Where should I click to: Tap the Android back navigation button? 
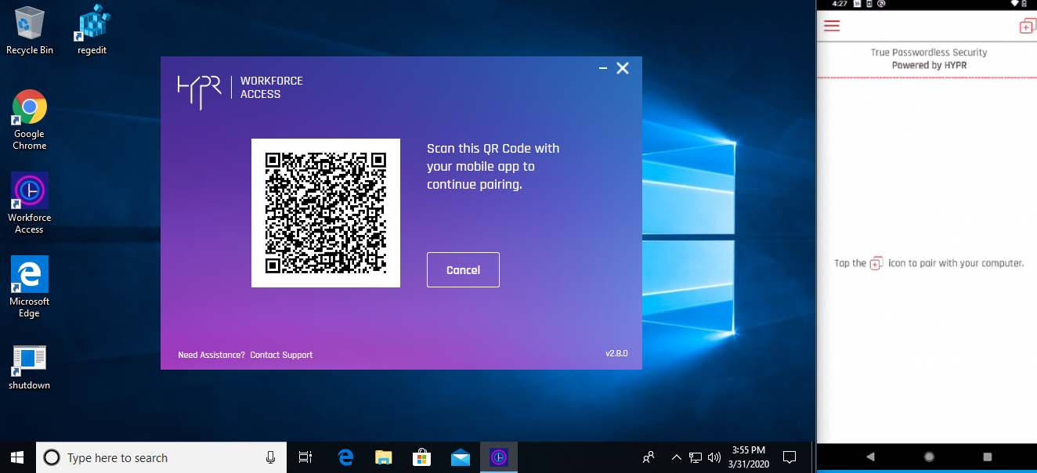point(870,457)
